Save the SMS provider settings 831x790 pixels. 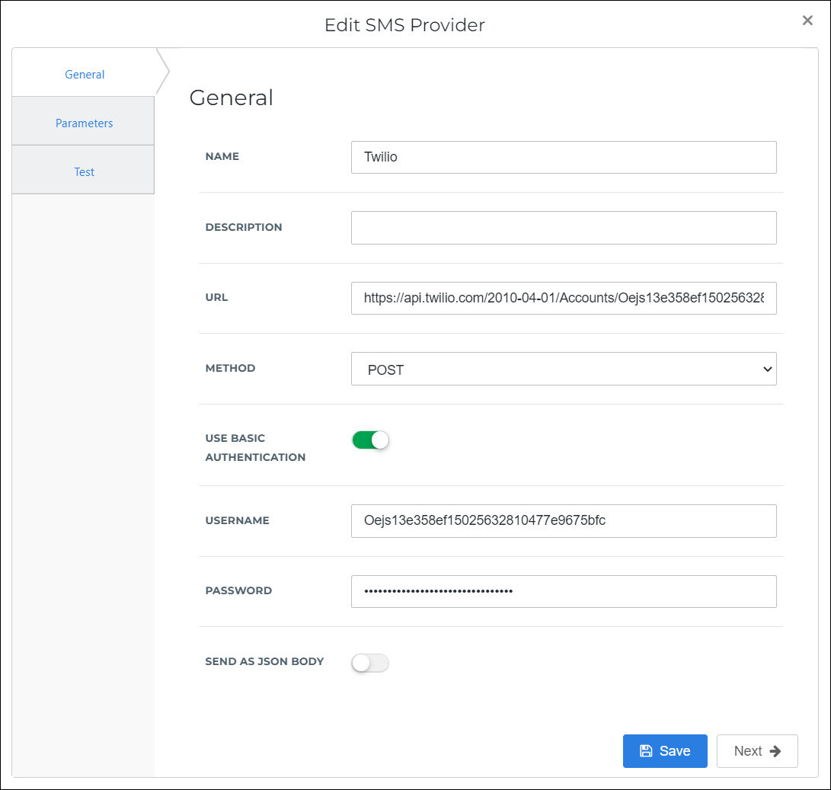coord(665,750)
